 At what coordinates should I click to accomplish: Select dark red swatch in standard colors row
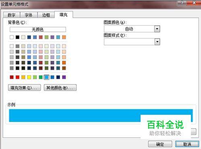[12, 77]
